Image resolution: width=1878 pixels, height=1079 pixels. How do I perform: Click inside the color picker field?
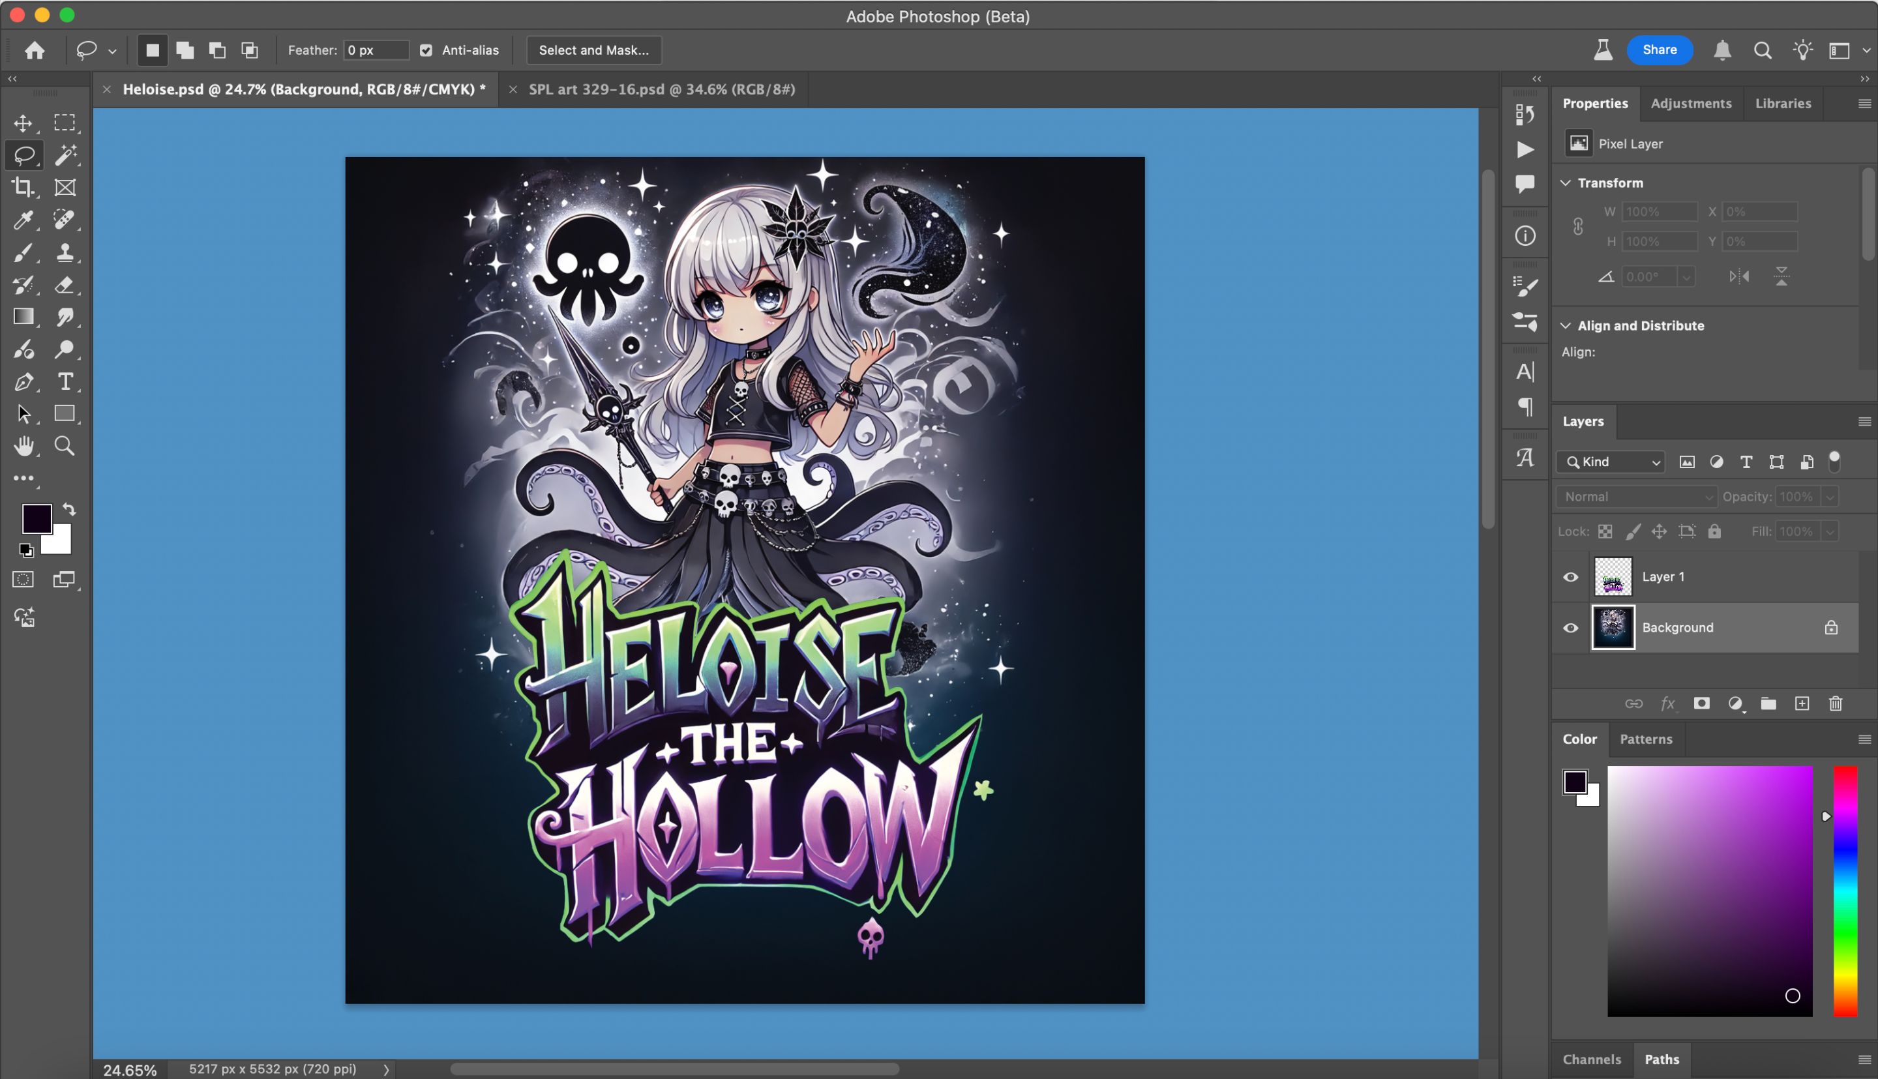point(1709,891)
